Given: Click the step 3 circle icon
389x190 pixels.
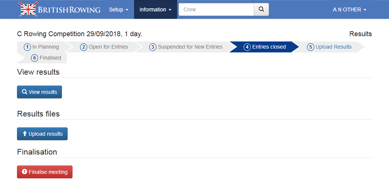Looking at the screenshot, I should (x=153, y=47).
